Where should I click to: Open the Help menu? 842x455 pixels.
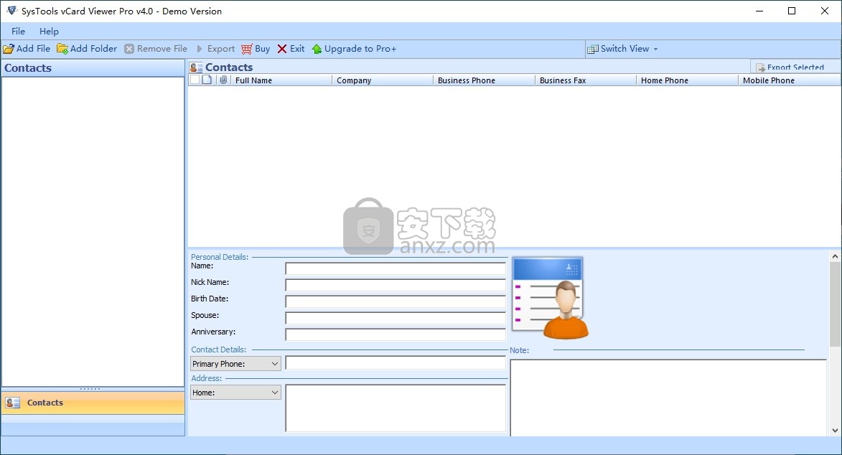tap(49, 31)
